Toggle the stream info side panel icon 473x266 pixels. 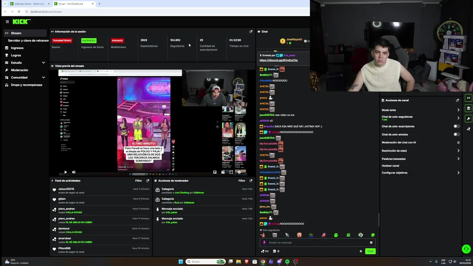pos(469,98)
